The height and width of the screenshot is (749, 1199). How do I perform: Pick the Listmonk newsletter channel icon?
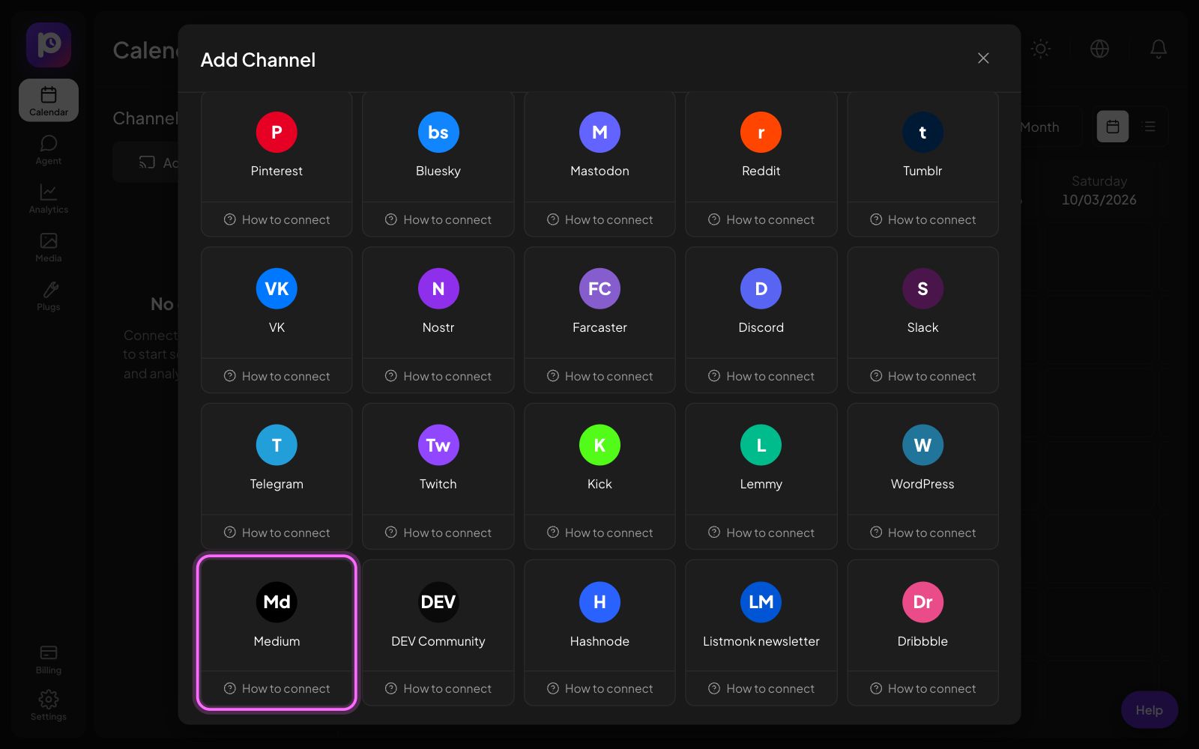(x=761, y=602)
